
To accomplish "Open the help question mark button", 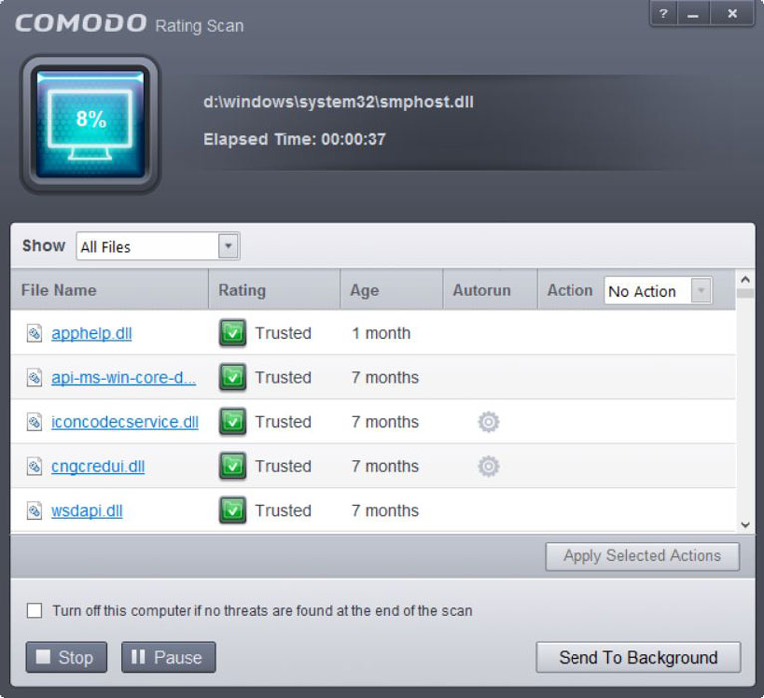I will (x=663, y=13).
